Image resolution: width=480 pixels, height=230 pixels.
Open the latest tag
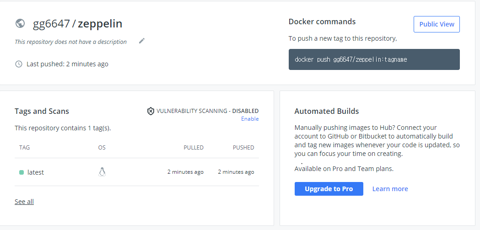pyautogui.click(x=36, y=172)
